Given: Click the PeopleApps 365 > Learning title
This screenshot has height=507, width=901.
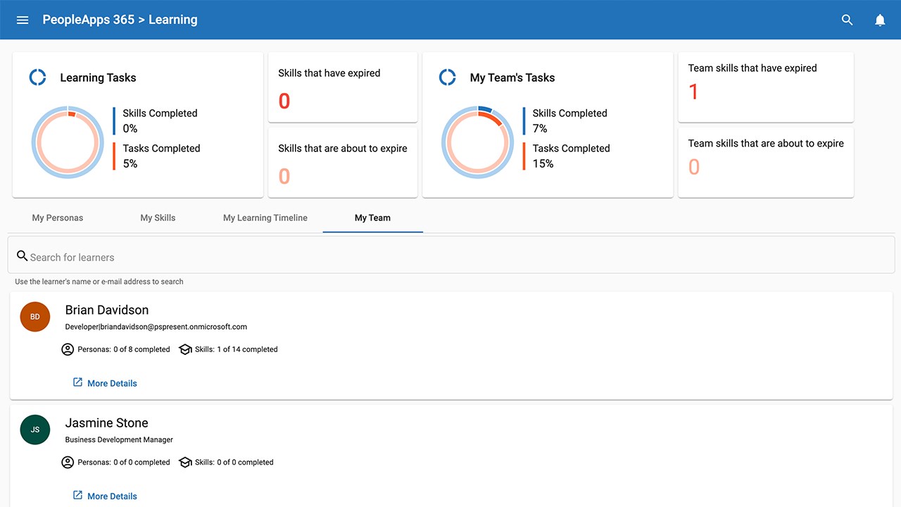Looking at the screenshot, I should click(x=120, y=20).
